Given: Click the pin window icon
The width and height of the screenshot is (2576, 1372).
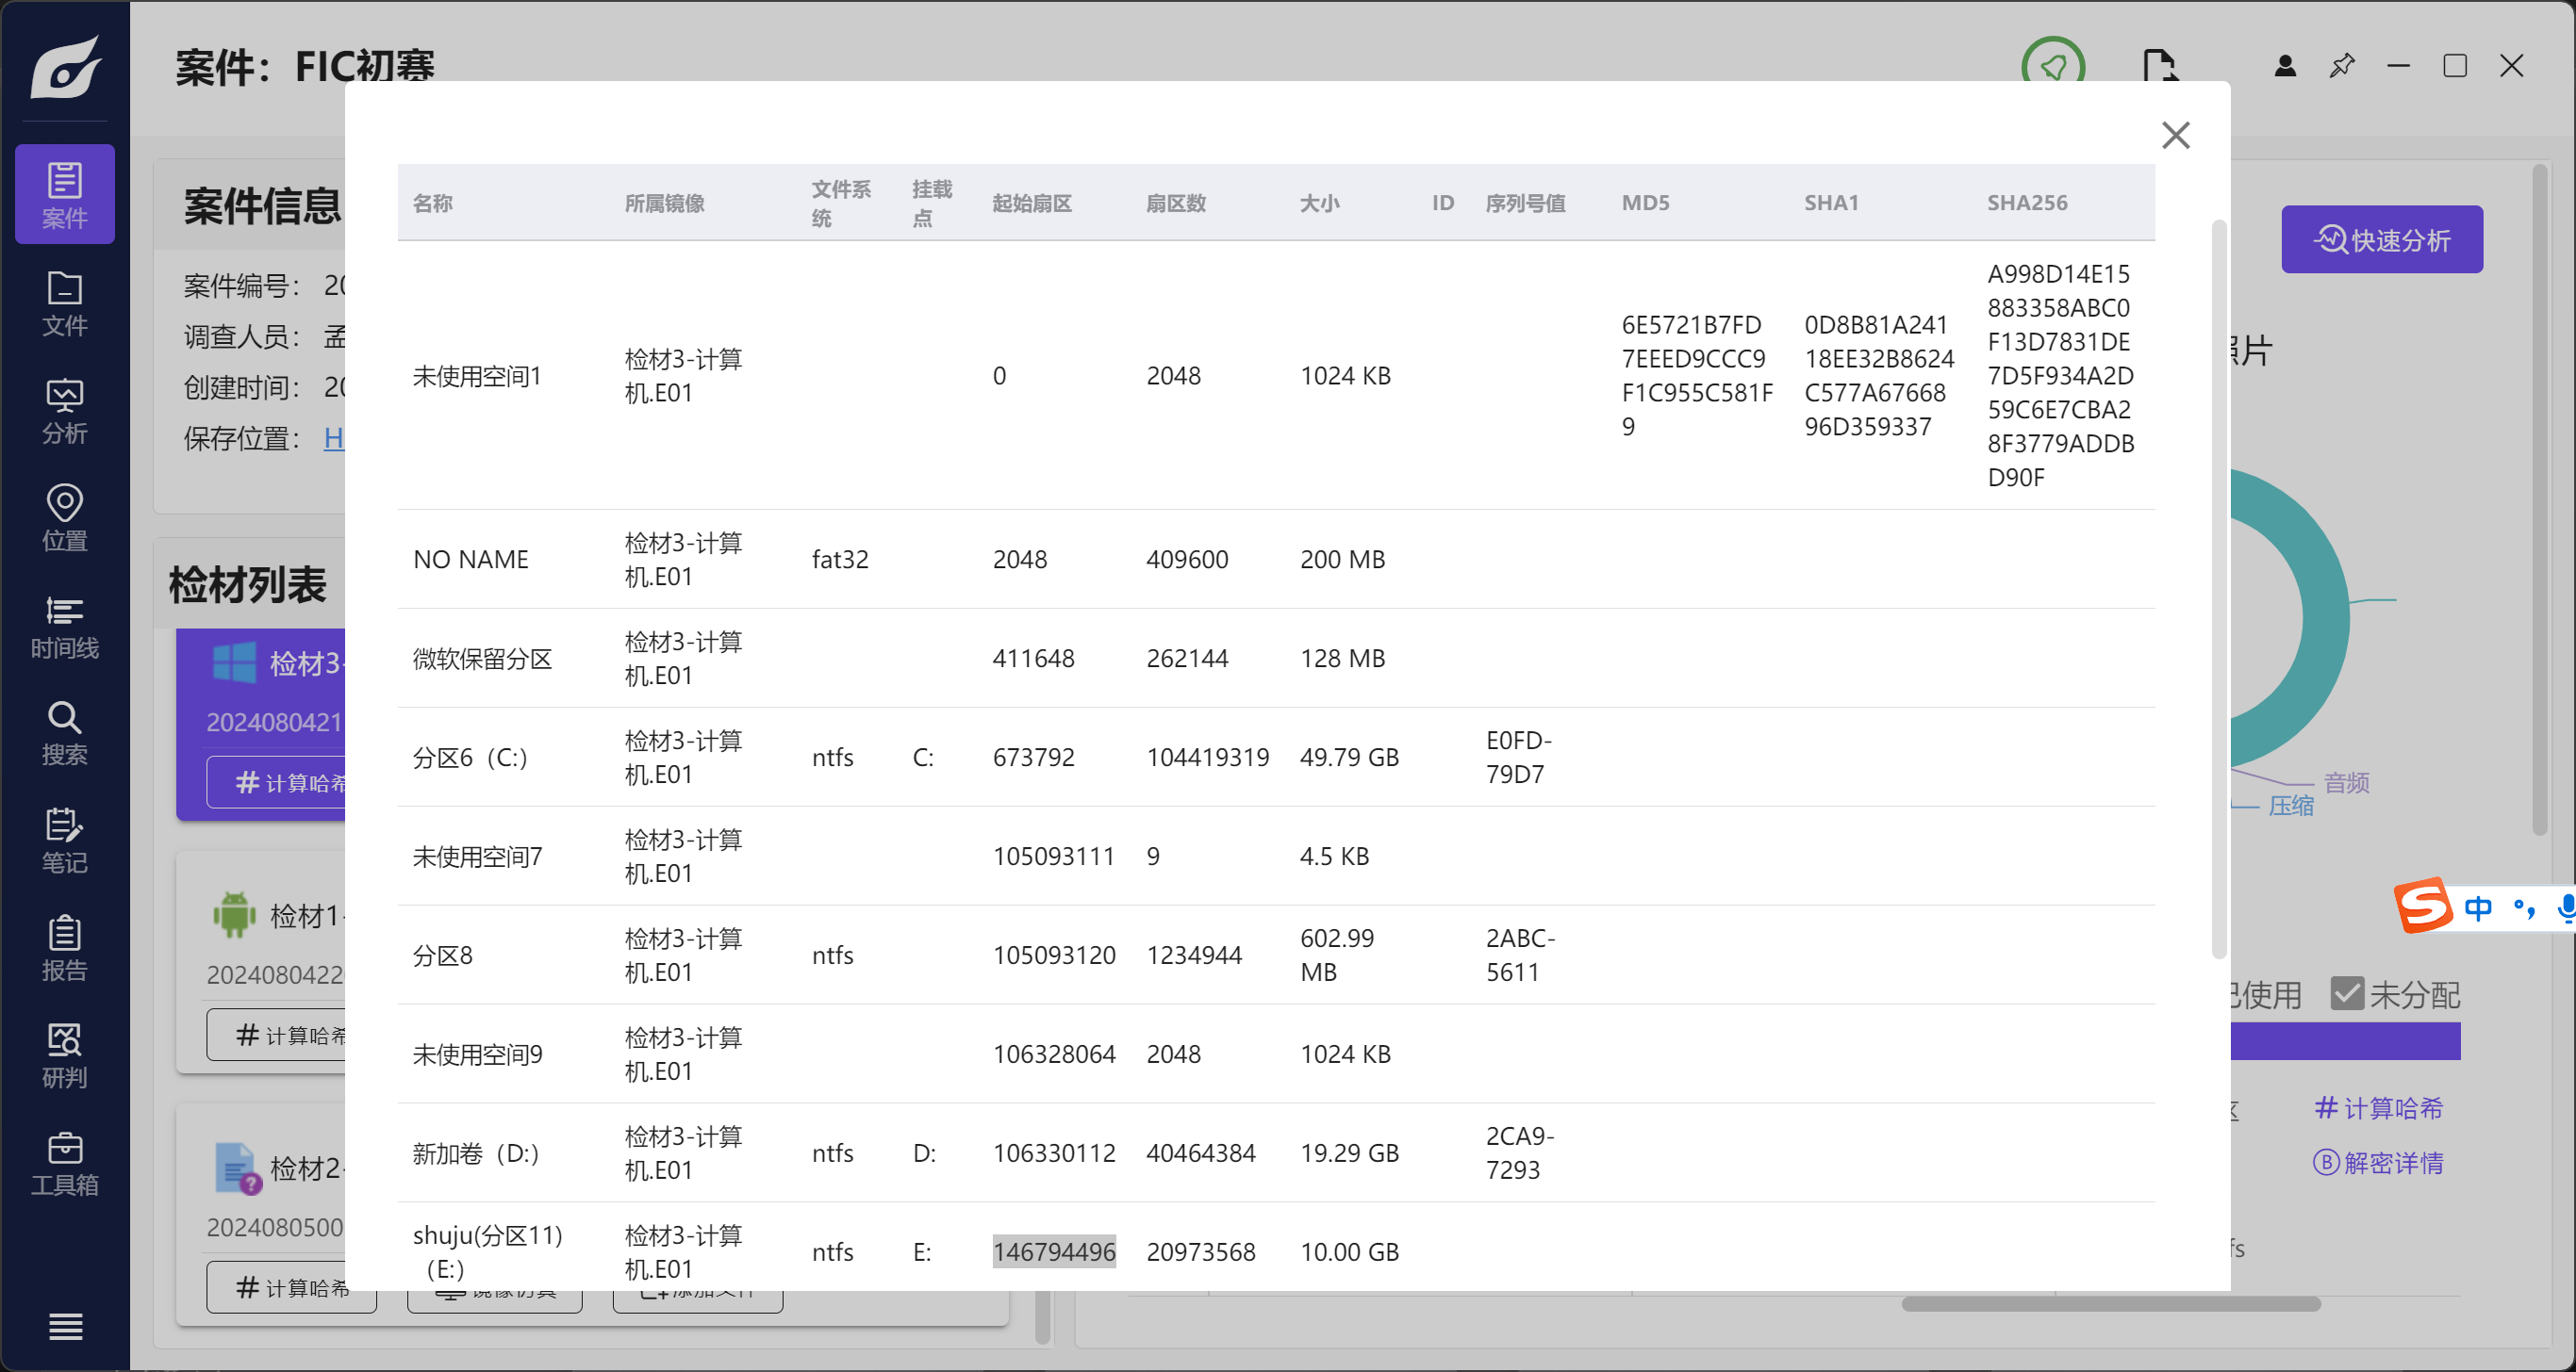Looking at the screenshot, I should pos(2342,66).
